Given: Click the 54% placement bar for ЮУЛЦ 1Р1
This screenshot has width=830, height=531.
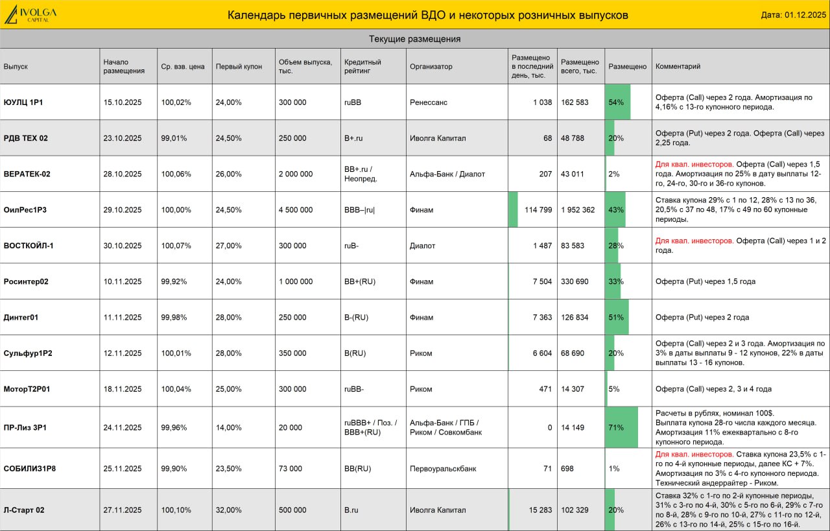Looking at the screenshot, I should (618, 102).
